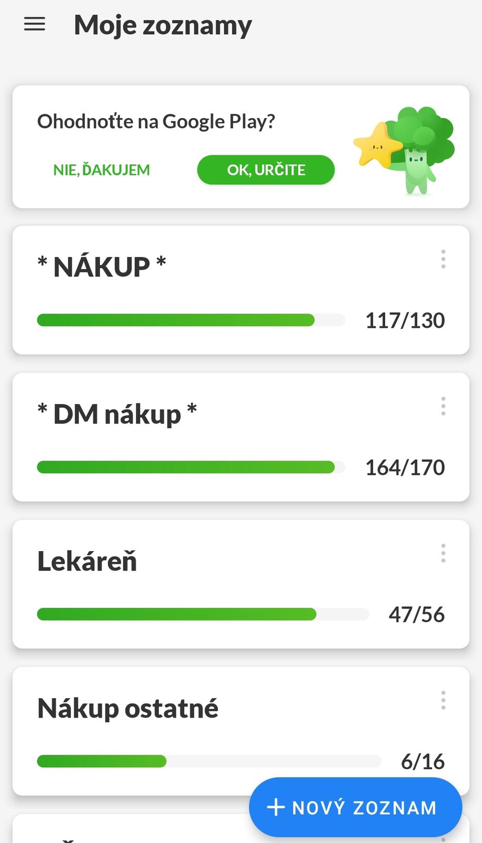Click the Nákup ostatné progress bar
Viewport: 482px width, 843px height.
[208, 761]
